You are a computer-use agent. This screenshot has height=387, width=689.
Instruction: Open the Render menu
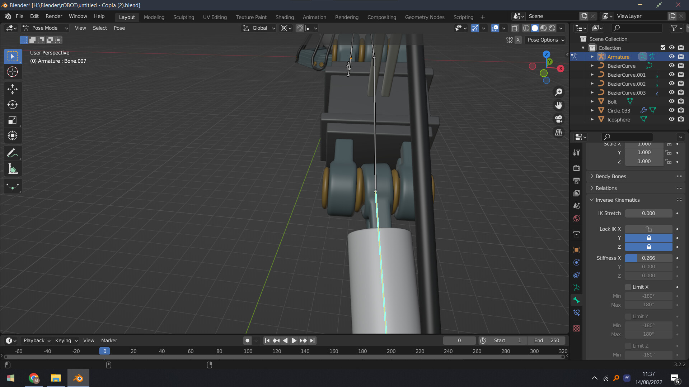coord(54,16)
